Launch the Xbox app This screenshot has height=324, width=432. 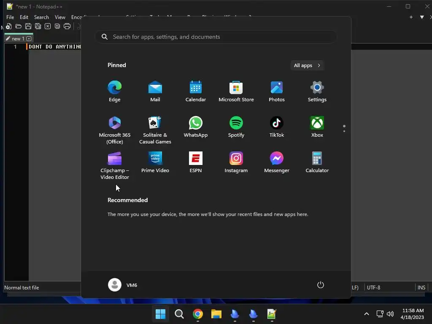(x=317, y=127)
